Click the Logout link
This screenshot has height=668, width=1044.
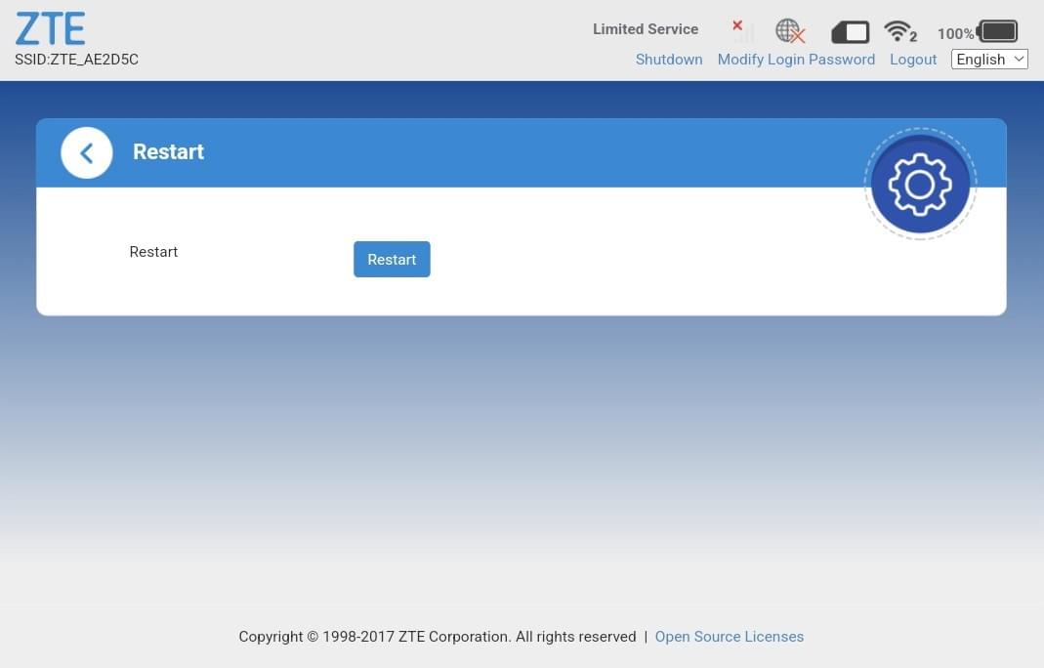[913, 60]
